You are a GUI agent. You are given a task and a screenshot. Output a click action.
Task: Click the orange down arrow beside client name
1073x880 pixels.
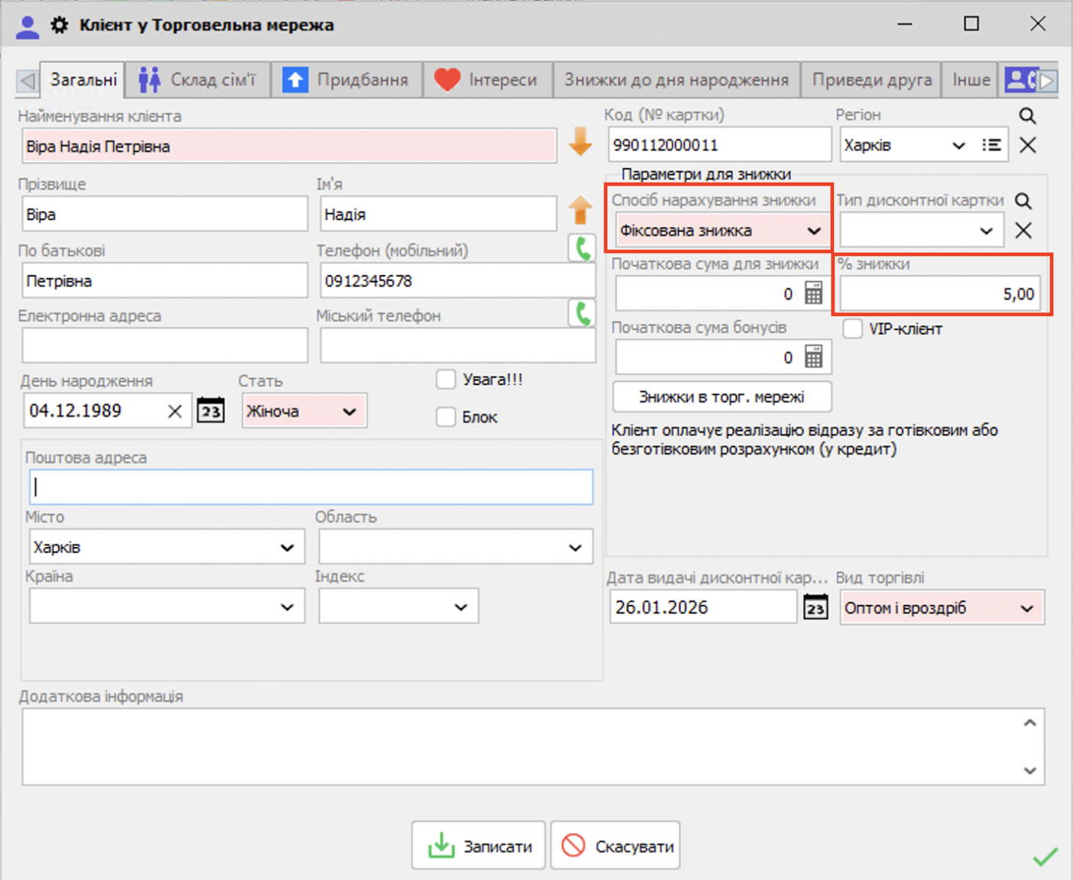[x=580, y=142]
